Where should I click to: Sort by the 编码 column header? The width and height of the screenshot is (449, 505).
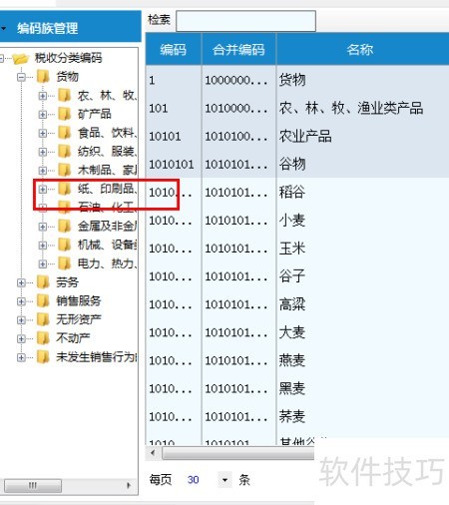[174, 49]
